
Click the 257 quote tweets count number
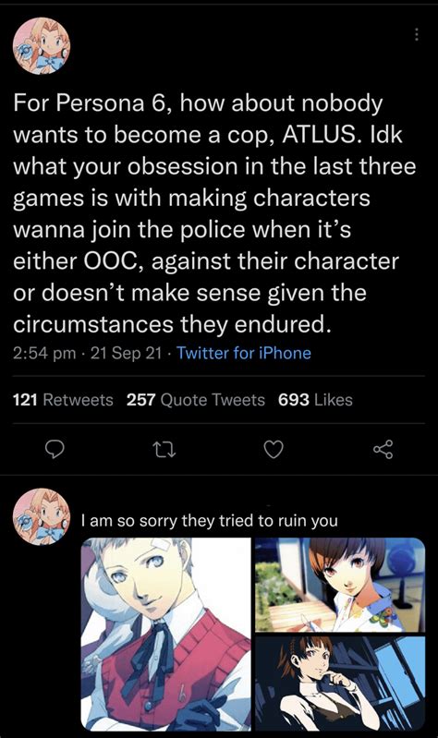tap(140, 400)
